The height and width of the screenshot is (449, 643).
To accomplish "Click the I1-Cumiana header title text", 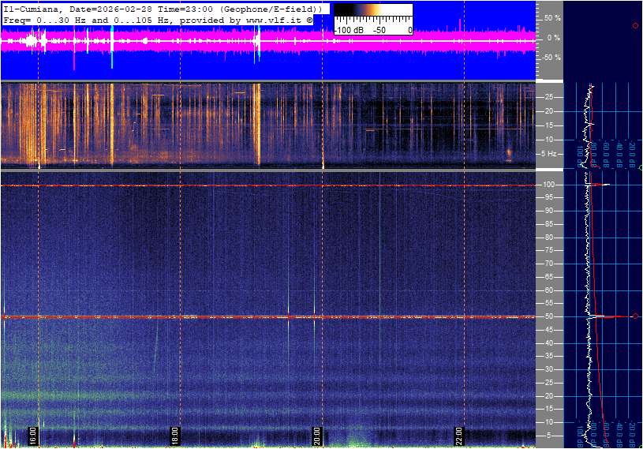I will (x=32, y=7).
